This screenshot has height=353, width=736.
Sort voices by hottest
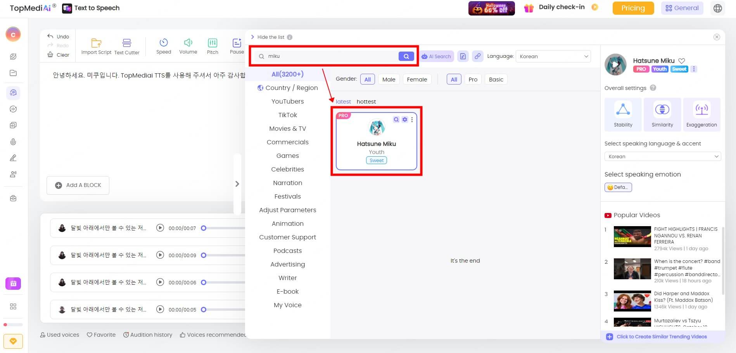coord(366,102)
